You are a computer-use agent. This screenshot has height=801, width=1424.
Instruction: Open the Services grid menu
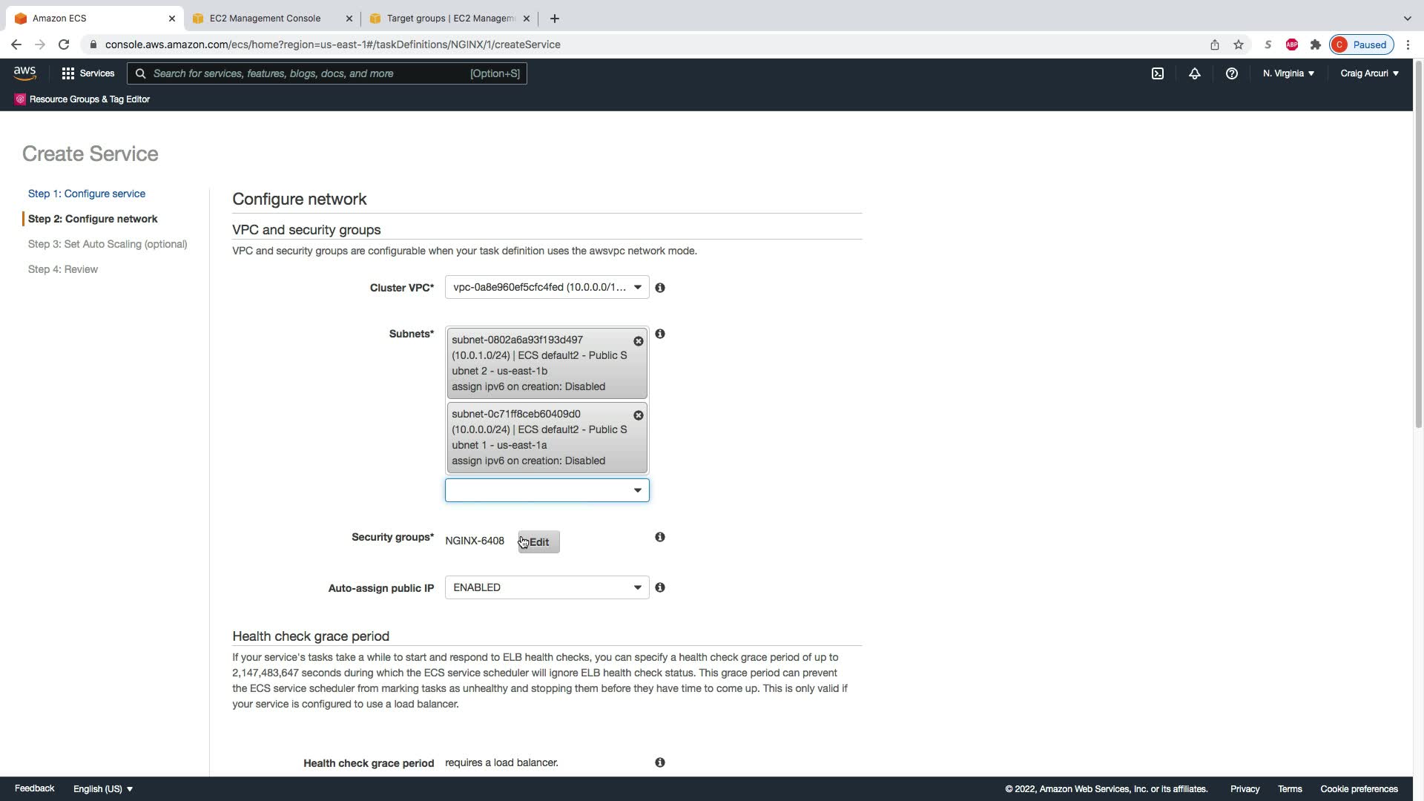coord(88,73)
